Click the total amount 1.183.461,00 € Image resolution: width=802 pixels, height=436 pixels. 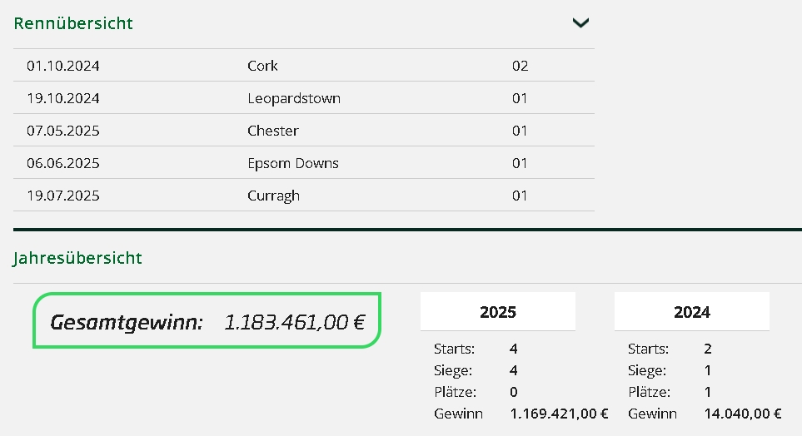(294, 322)
